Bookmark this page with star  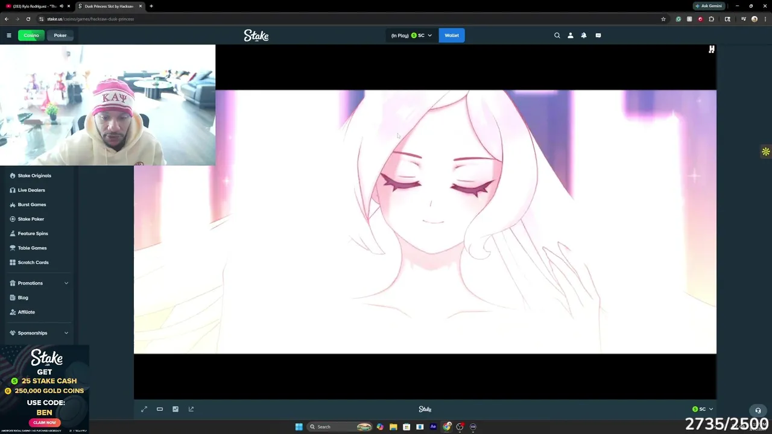pos(663,19)
